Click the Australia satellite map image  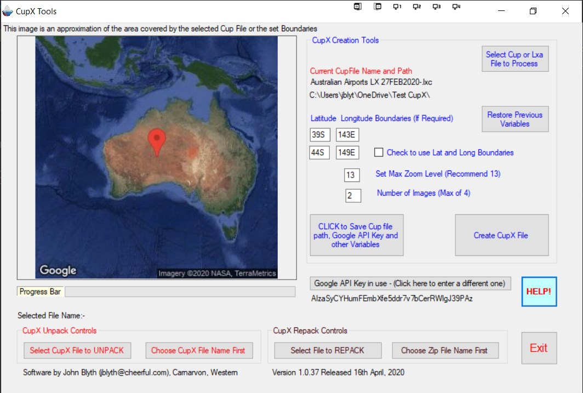(x=157, y=157)
